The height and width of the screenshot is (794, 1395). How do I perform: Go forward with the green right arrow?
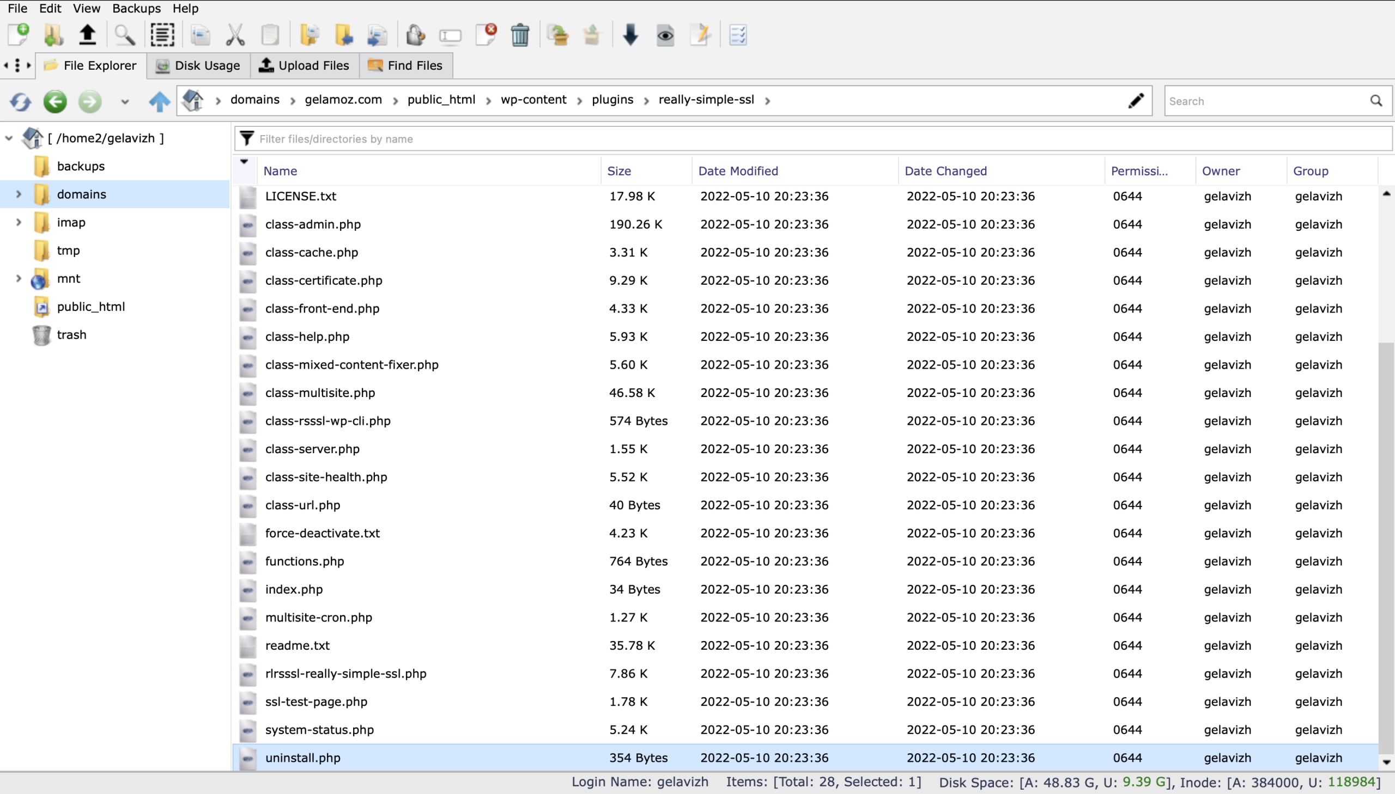(x=90, y=101)
